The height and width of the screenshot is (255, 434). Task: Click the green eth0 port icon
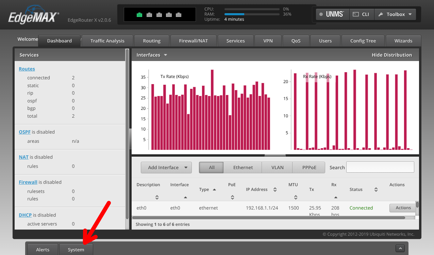pyautogui.click(x=139, y=15)
